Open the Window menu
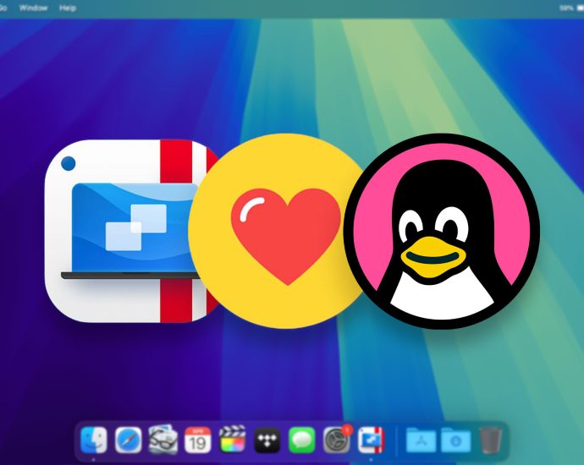This screenshot has width=584, height=465. click(33, 8)
